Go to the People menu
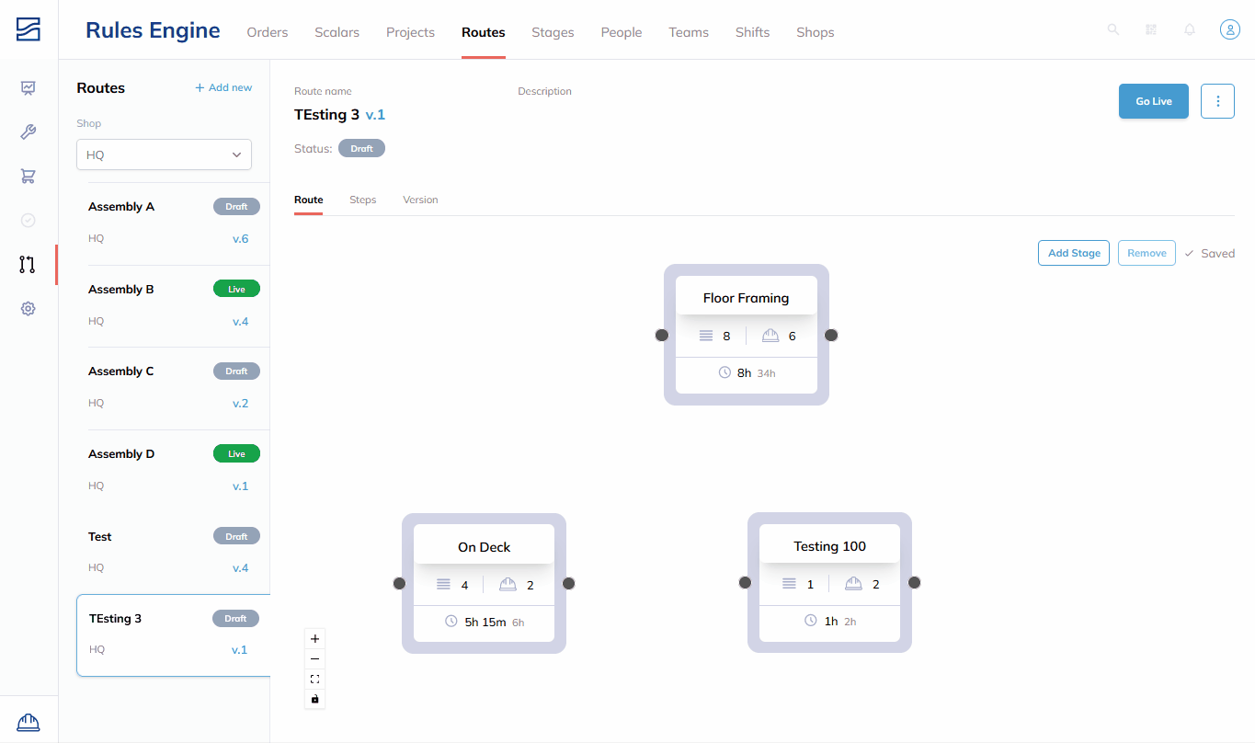 pyautogui.click(x=622, y=32)
